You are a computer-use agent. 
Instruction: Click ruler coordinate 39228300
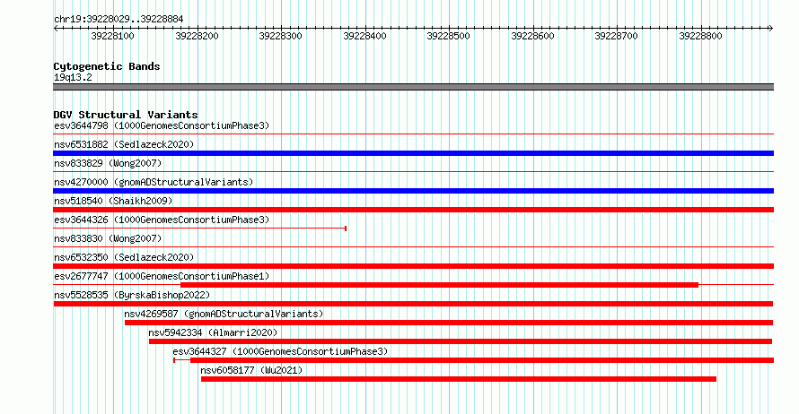click(280, 36)
